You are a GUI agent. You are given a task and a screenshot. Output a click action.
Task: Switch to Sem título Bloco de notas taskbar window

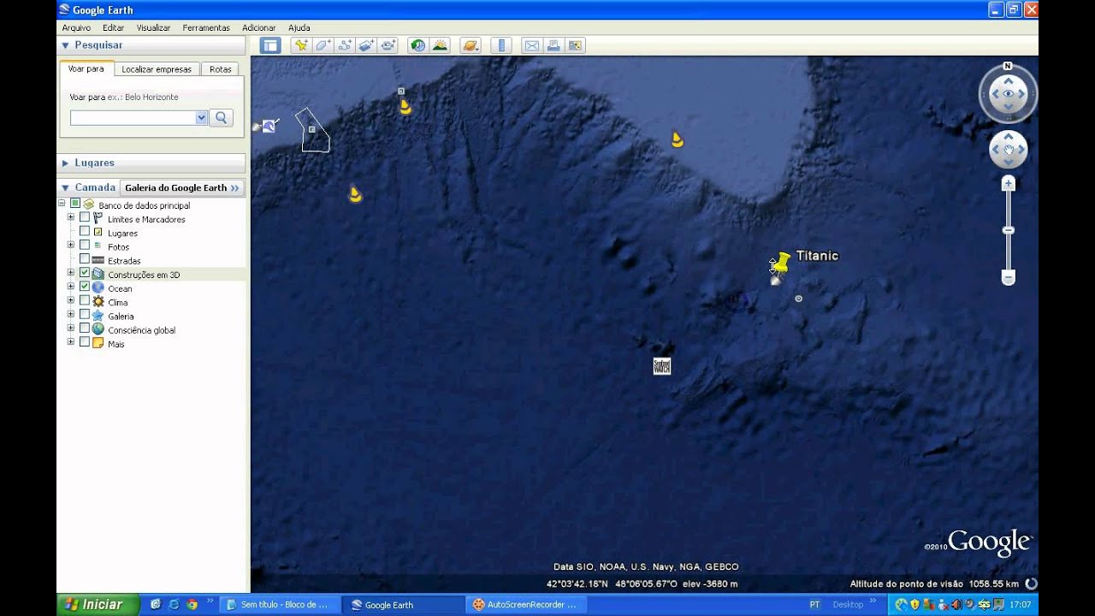[281, 604]
